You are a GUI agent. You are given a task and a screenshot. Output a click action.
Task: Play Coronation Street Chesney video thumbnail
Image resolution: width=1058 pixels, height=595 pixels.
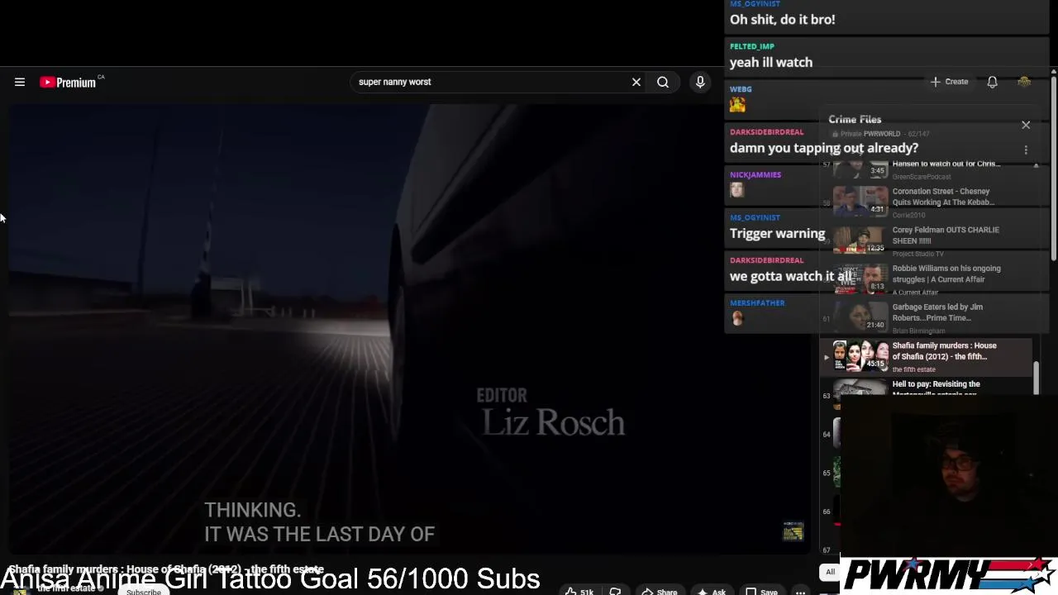point(860,201)
